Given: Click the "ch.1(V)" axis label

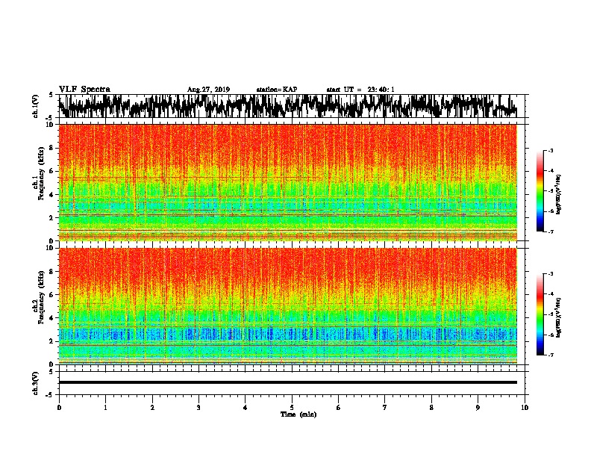Looking at the screenshot, I should (x=35, y=106).
